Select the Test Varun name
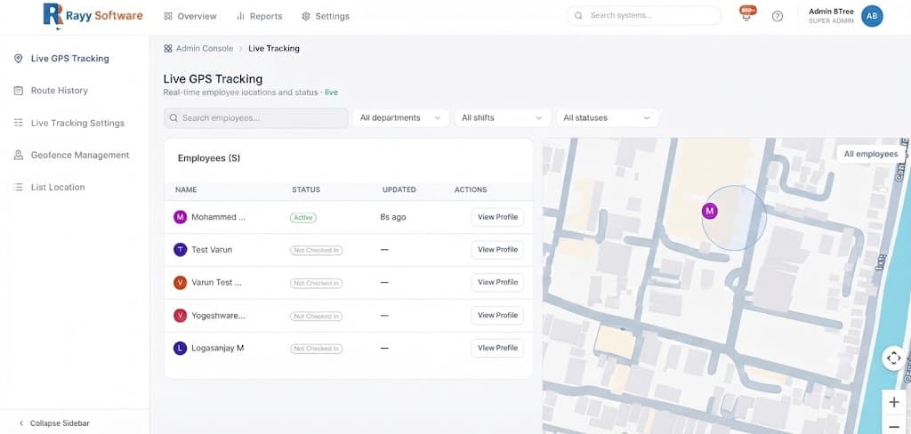This screenshot has width=911, height=434. pos(212,250)
